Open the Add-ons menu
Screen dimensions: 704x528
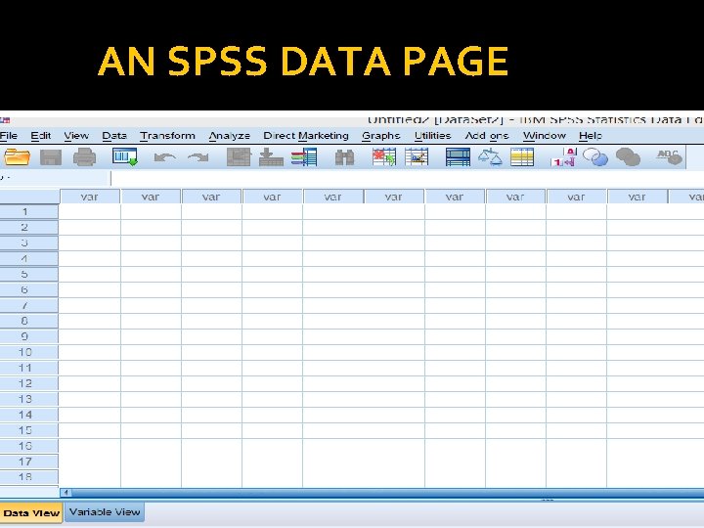487,136
